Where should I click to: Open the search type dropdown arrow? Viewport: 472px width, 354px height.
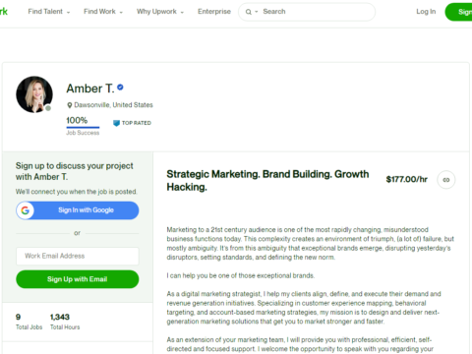click(257, 12)
